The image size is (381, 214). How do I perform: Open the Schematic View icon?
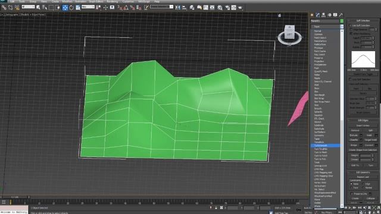[x=212, y=8]
